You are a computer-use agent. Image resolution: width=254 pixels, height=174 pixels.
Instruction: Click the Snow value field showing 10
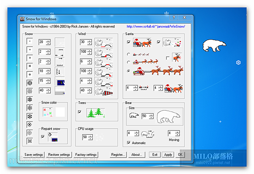coord(42,71)
